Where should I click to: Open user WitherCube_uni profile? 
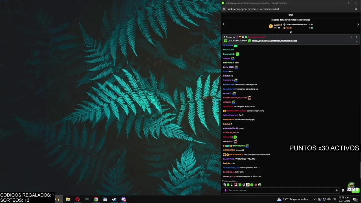click(230, 115)
